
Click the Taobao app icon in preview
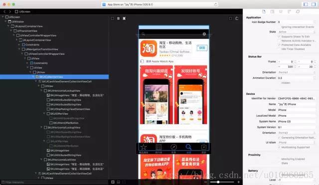[x=149, y=48]
